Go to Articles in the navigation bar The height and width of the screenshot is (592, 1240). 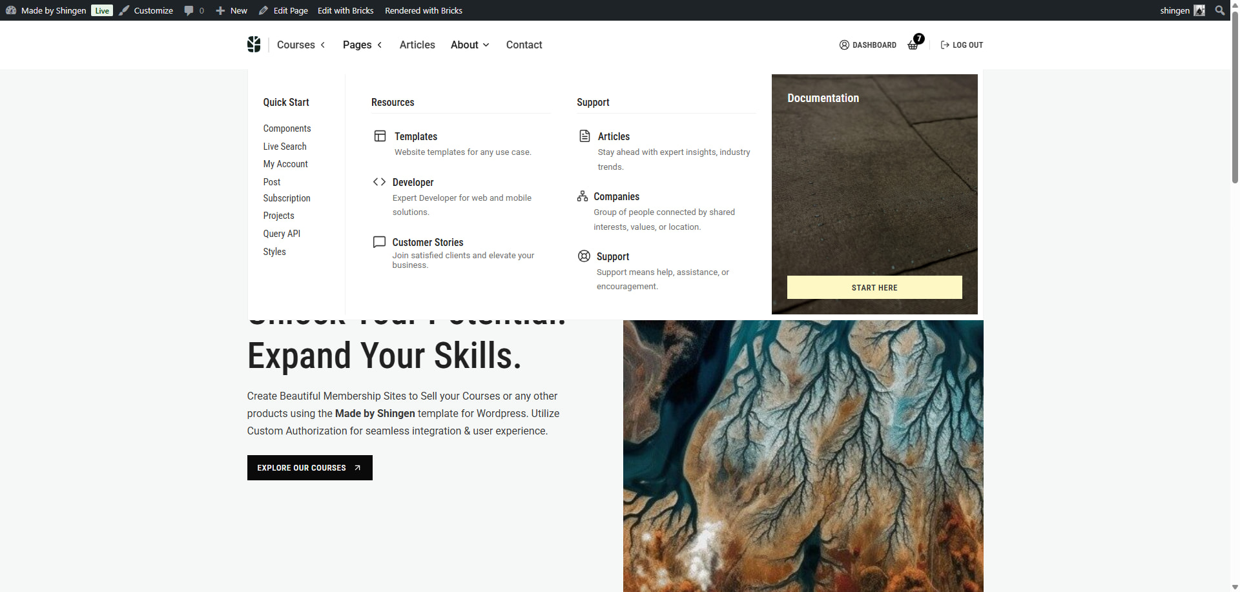417,45
